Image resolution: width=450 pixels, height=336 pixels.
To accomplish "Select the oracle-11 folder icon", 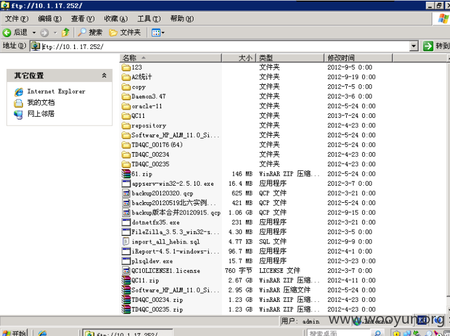I will point(126,107).
